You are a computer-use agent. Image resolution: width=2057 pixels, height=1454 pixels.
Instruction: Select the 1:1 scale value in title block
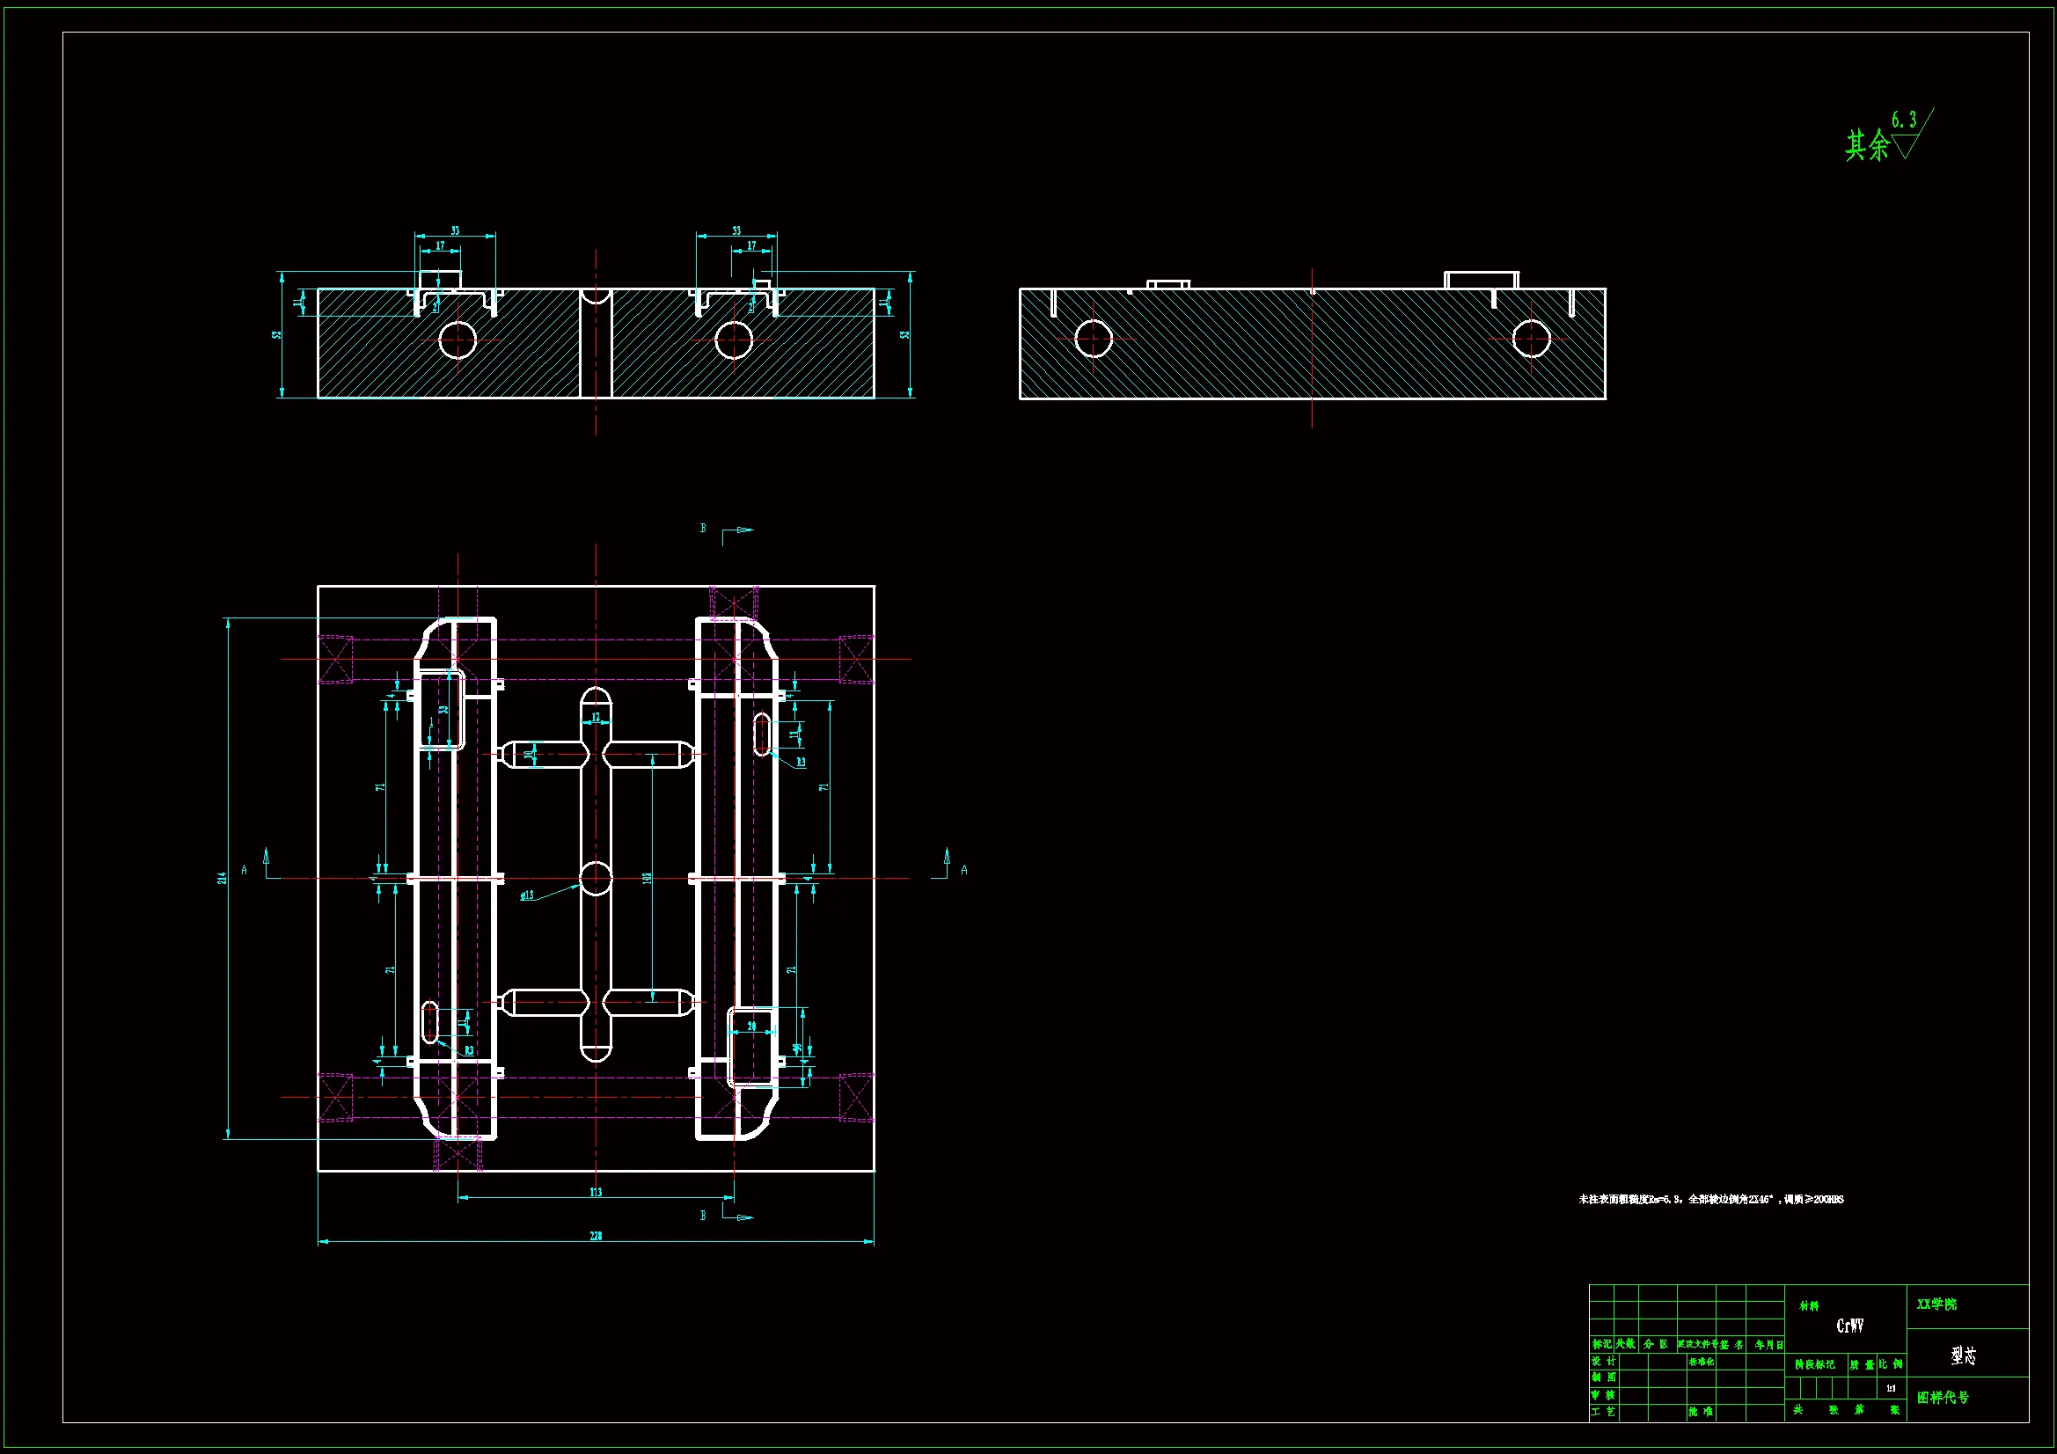pos(1891,1388)
